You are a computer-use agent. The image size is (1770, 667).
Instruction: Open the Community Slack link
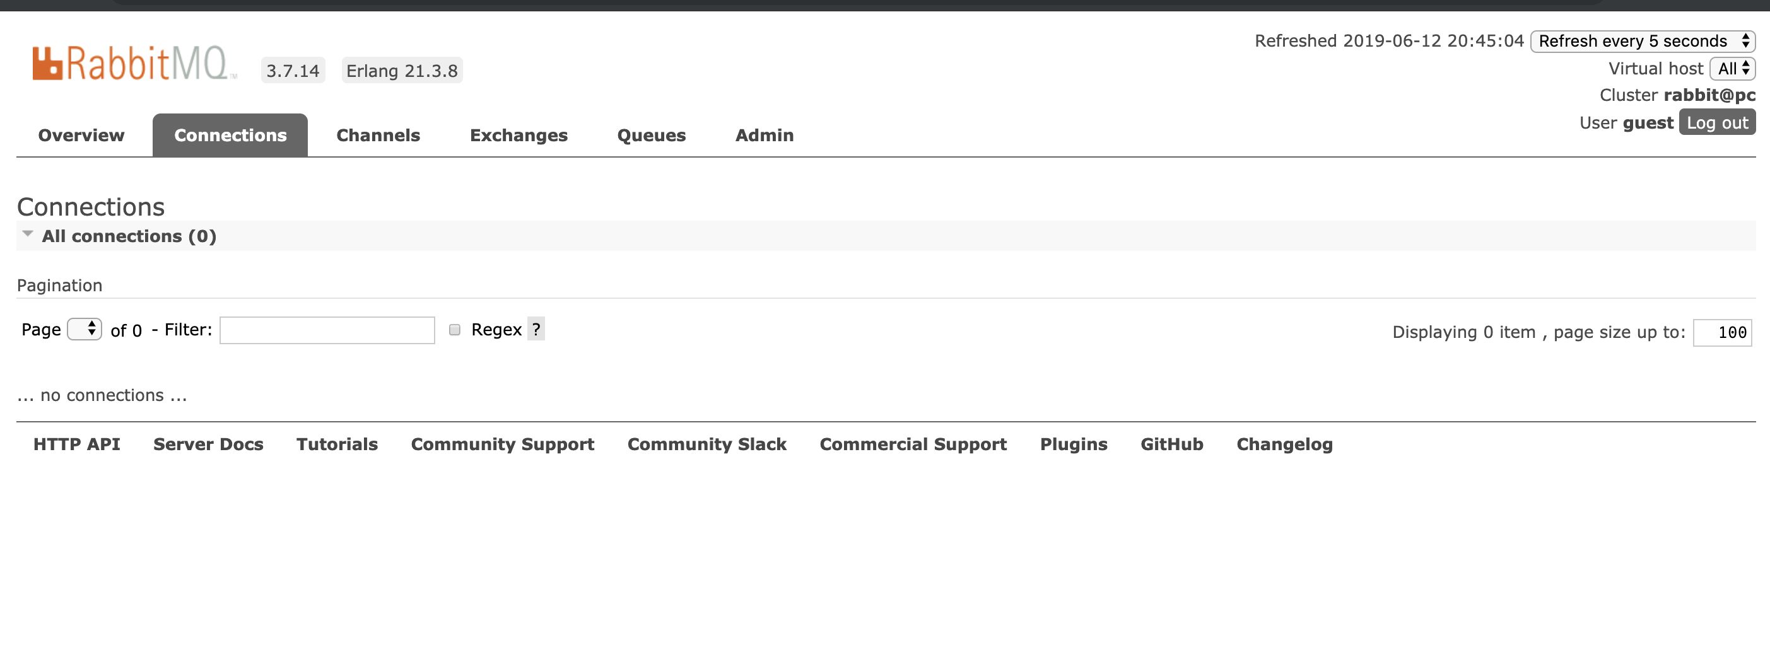click(x=707, y=444)
